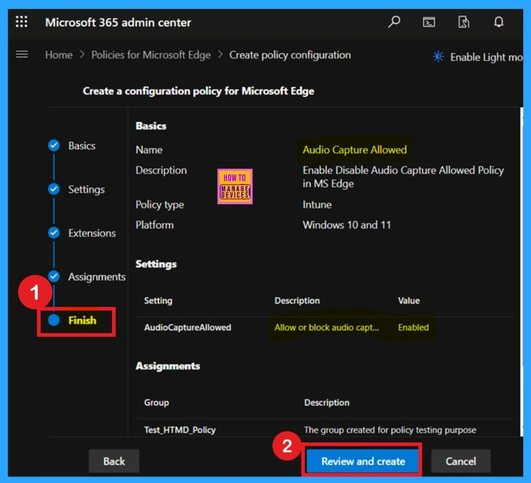
Task: Enable Light mode toggle text
Action: [486, 58]
